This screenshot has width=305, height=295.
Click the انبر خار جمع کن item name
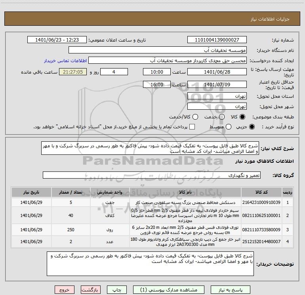pyautogui.click(x=185, y=242)
